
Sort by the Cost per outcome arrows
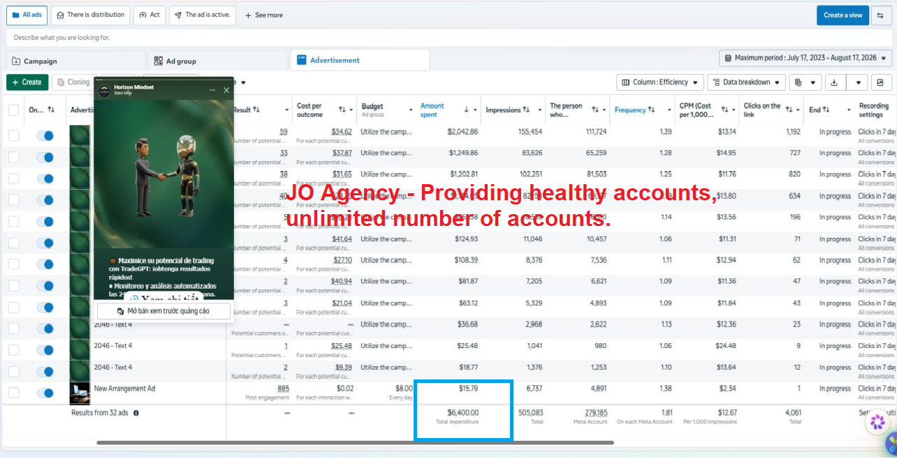point(342,110)
